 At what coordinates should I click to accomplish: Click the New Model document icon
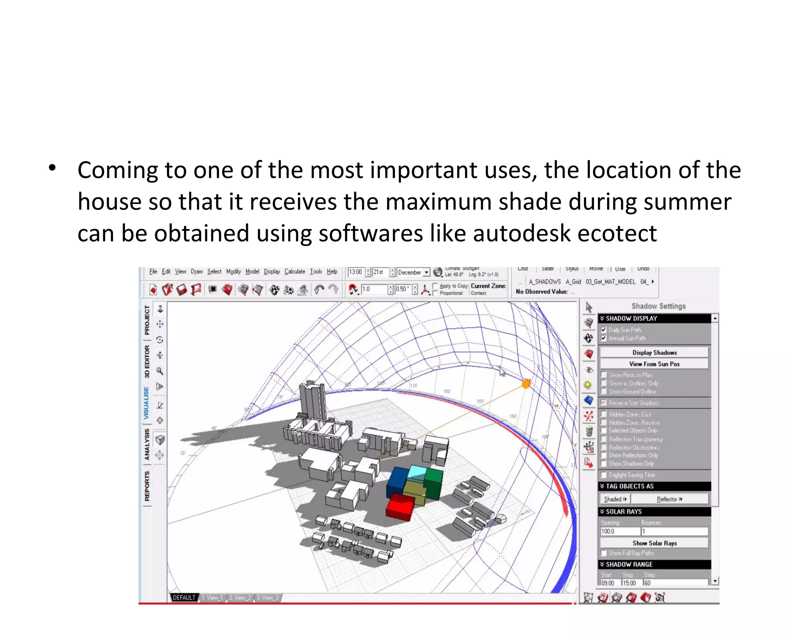(x=154, y=290)
